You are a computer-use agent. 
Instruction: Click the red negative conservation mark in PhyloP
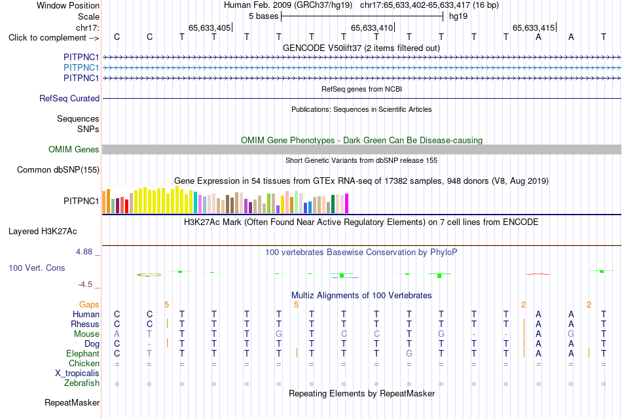(x=538, y=274)
